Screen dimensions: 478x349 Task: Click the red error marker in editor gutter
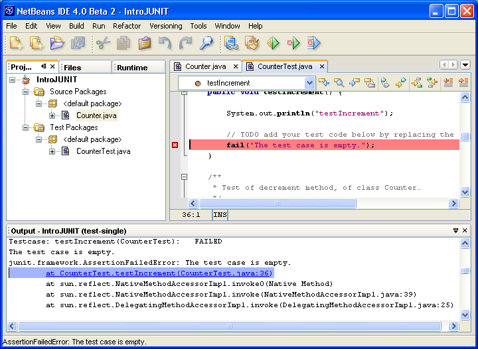coord(175,145)
